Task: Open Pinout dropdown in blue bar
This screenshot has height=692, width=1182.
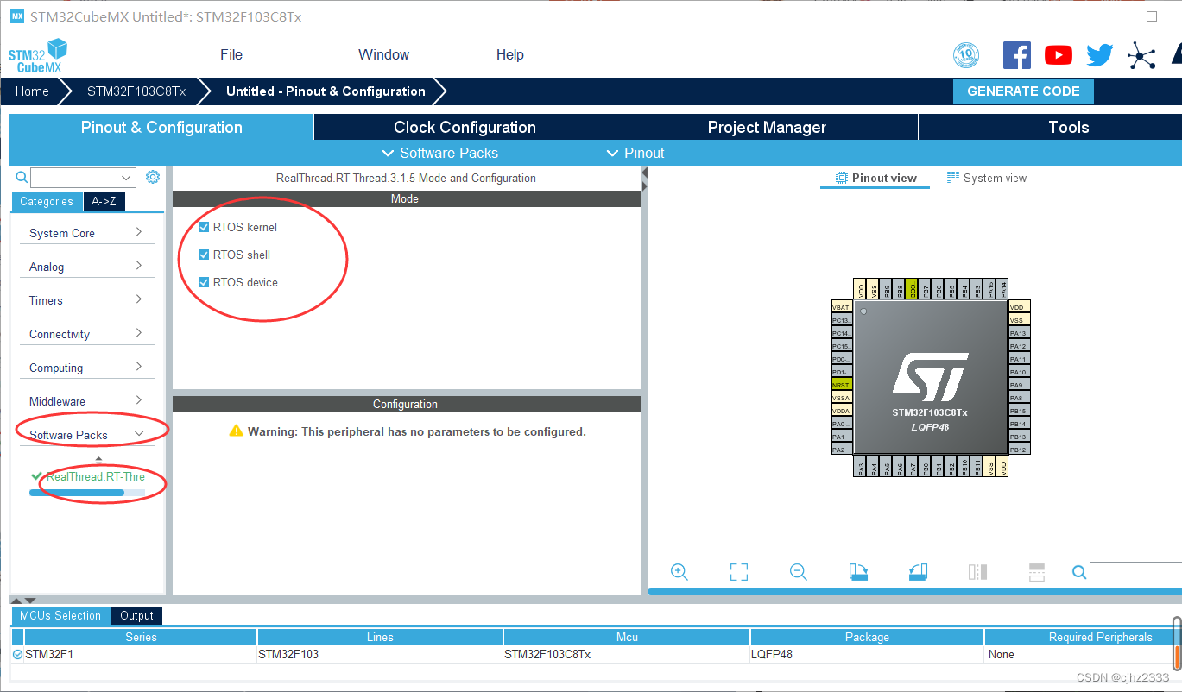Action: coord(635,153)
